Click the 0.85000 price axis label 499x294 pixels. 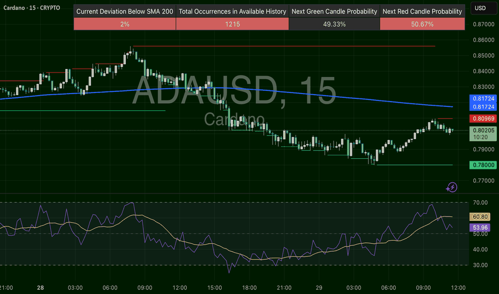pos(483,56)
